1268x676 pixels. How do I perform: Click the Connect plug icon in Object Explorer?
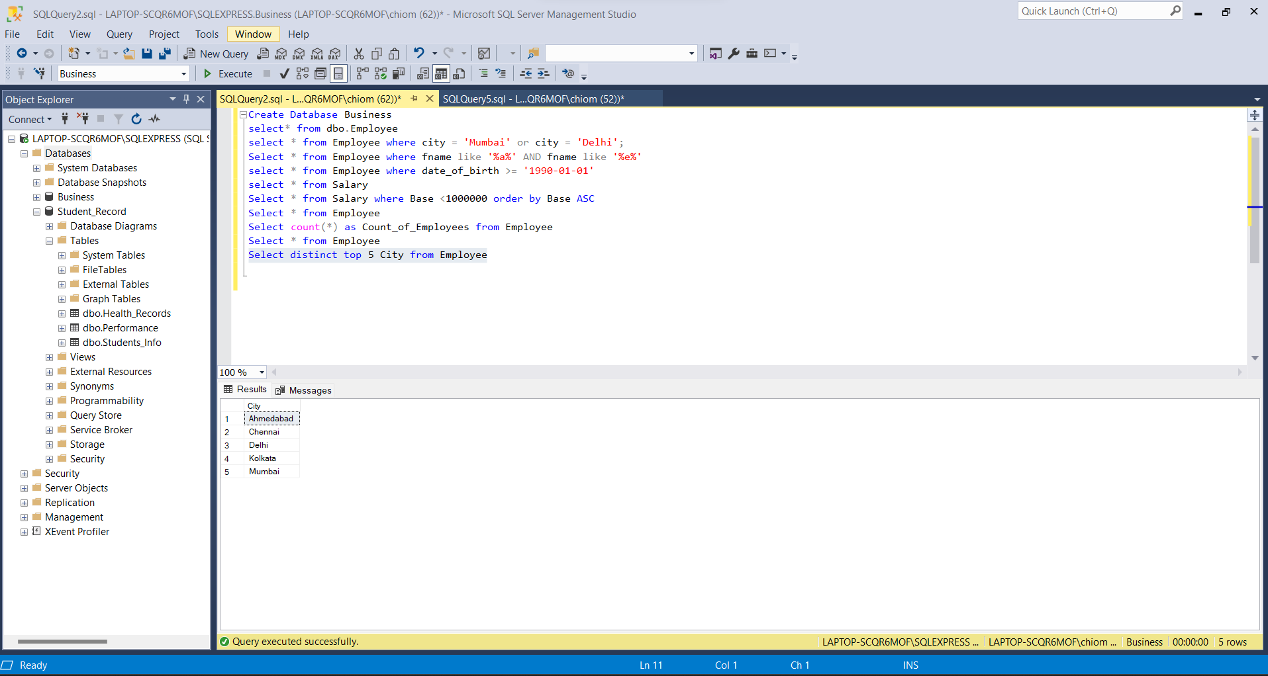65,118
